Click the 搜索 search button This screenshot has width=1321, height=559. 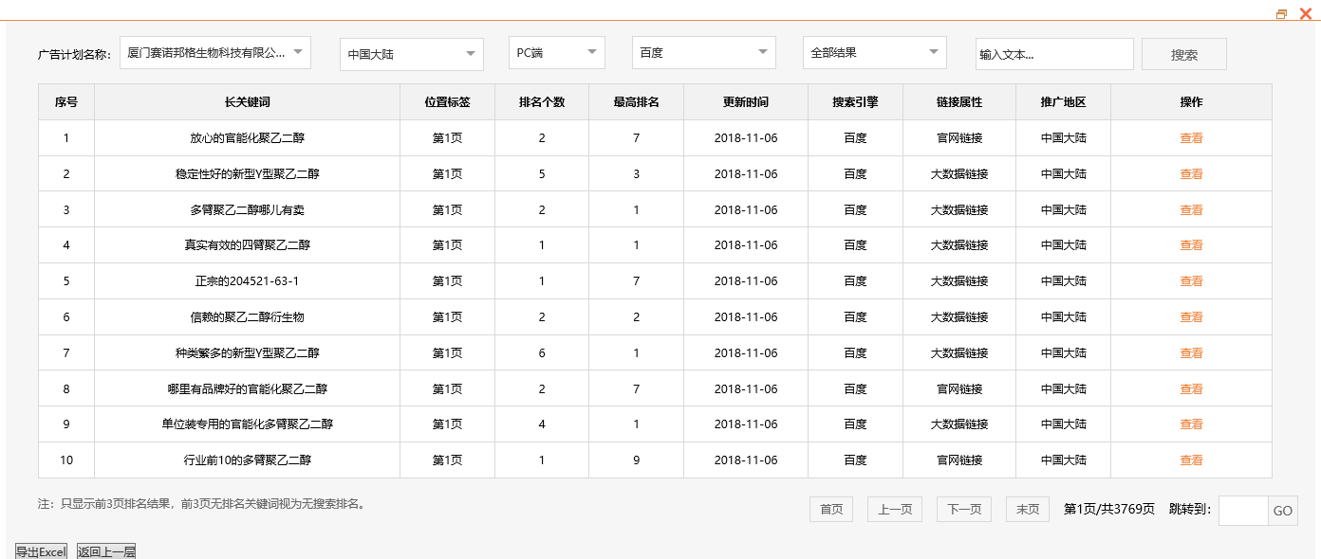click(1182, 53)
